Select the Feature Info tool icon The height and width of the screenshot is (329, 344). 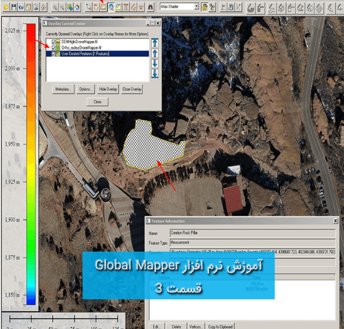click(111, 7)
